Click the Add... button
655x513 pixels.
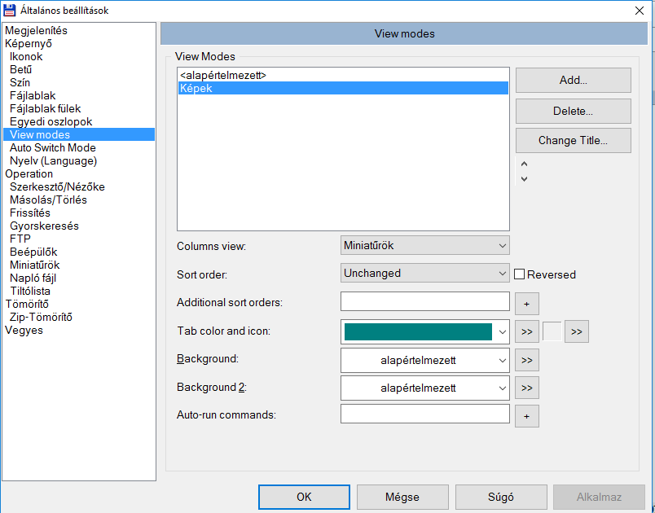click(573, 81)
